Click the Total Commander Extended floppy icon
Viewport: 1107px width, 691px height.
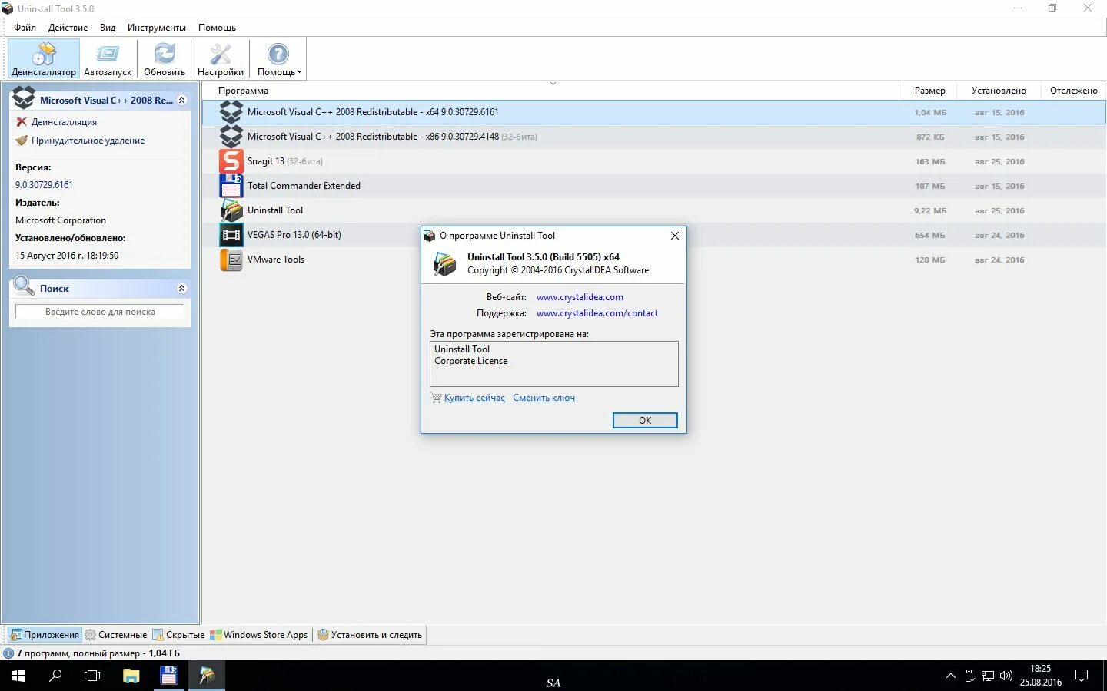click(x=231, y=186)
